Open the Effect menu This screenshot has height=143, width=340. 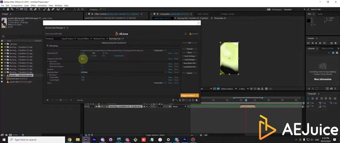(x=34, y=5)
